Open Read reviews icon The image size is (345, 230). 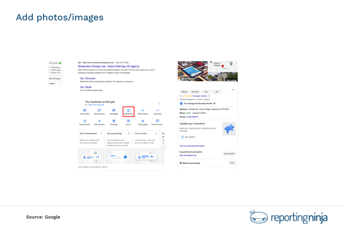coord(99,112)
